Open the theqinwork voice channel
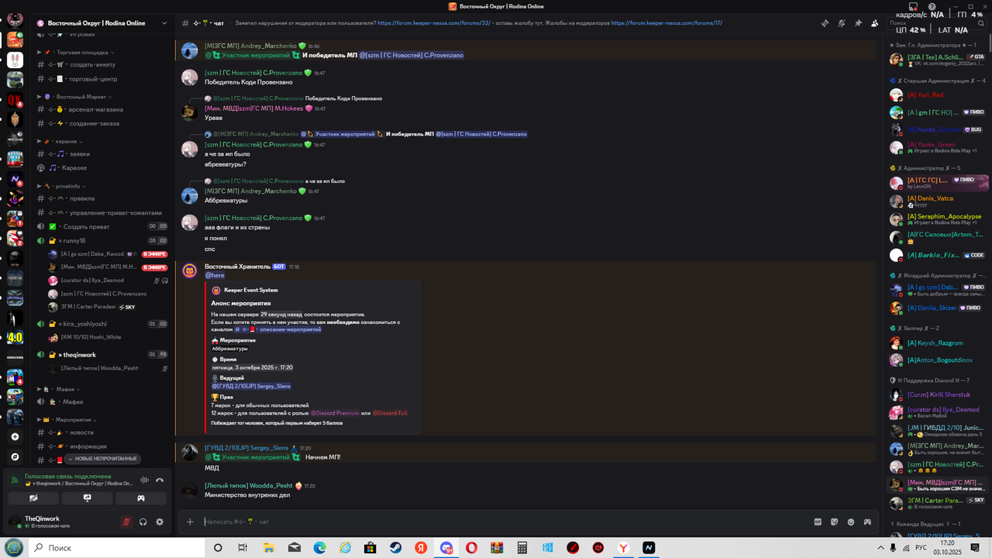 [x=102, y=355]
